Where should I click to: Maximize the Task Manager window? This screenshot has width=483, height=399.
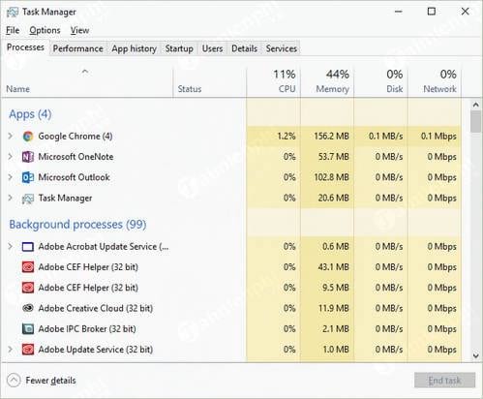point(432,12)
